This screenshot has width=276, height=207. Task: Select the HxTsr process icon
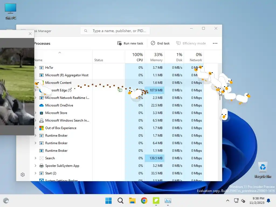pos(41,68)
